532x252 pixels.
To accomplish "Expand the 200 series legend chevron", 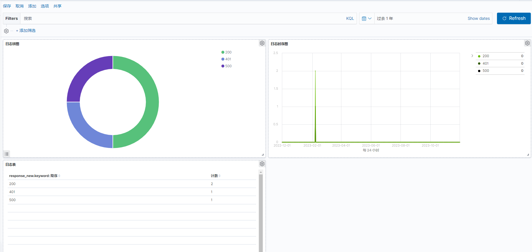I will click(472, 56).
